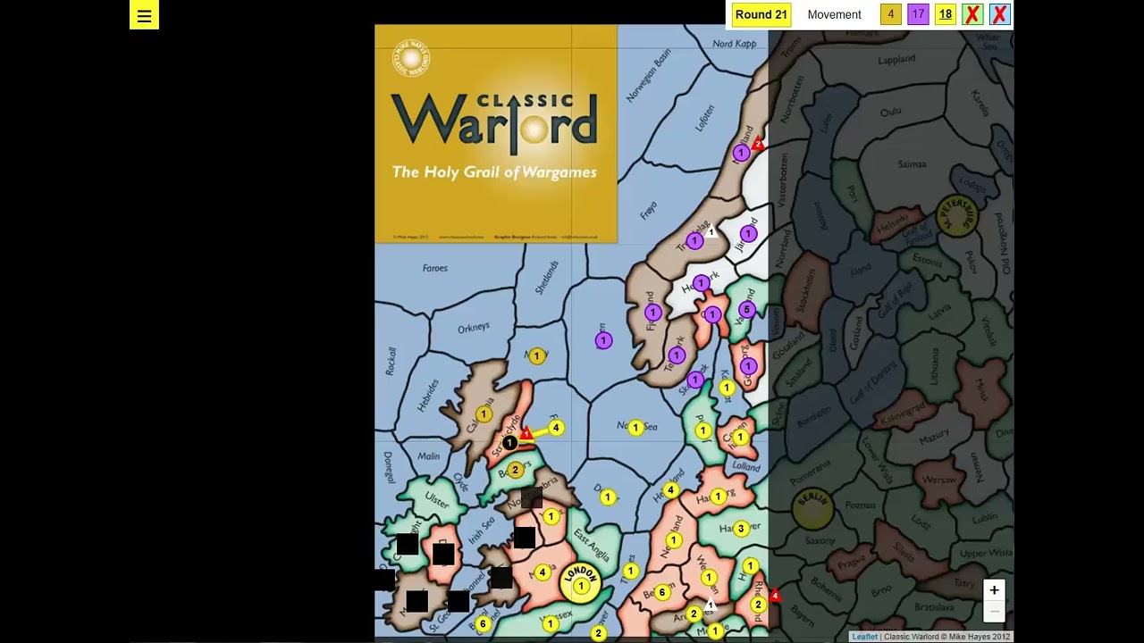This screenshot has width=1144, height=643.
Task: Select the purple 1 token in Fjord
Action: pyautogui.click(x=652, y=313)
